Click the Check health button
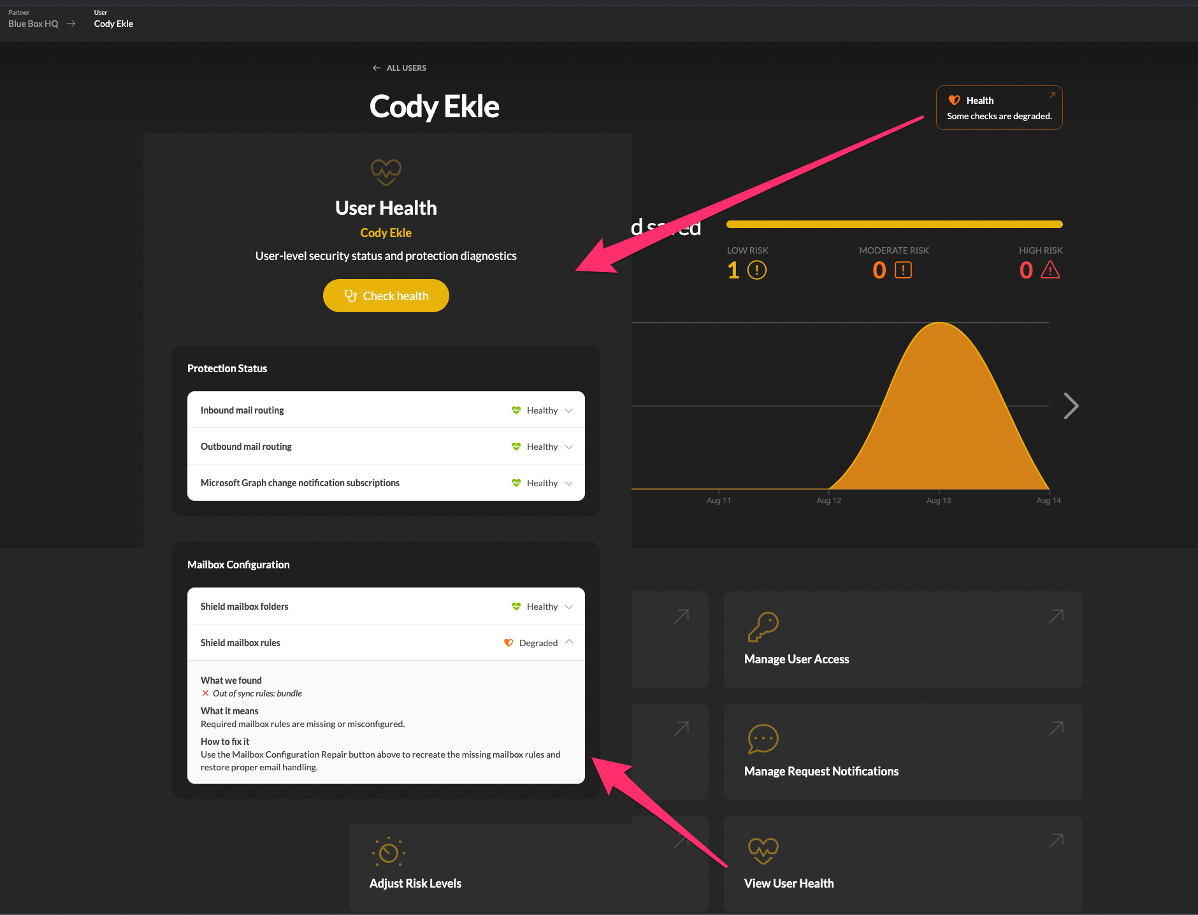 (x=386, y=296)
